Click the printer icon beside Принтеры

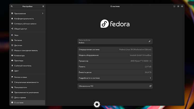point(12,60)
